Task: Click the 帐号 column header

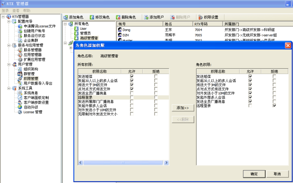Action: click(140, 24)
